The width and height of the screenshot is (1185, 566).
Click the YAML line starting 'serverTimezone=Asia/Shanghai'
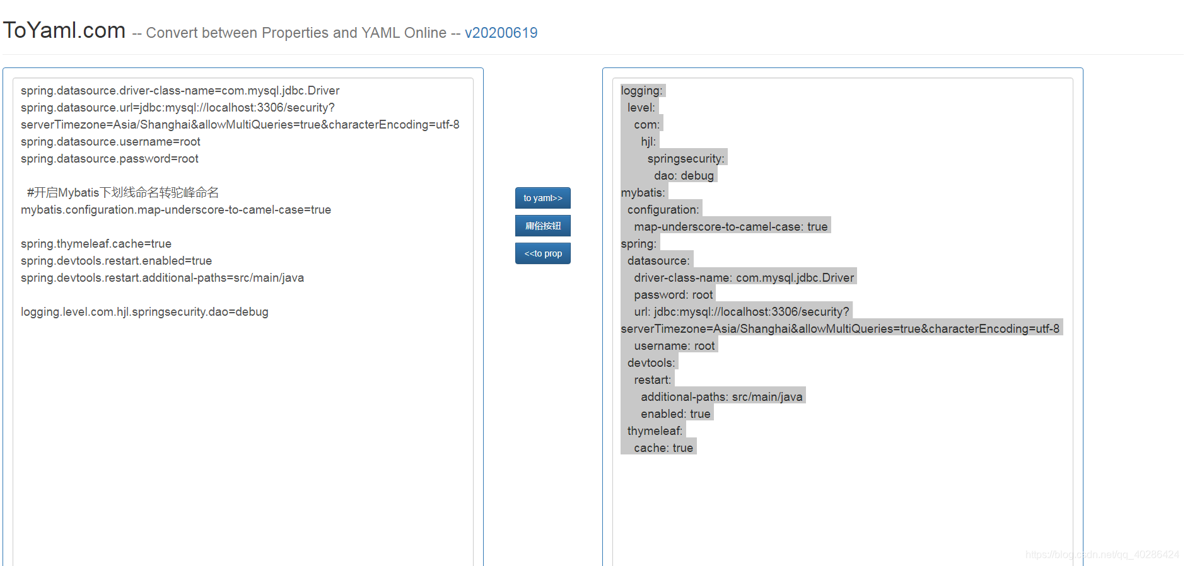pyautogui.click(x=840, y=329)
